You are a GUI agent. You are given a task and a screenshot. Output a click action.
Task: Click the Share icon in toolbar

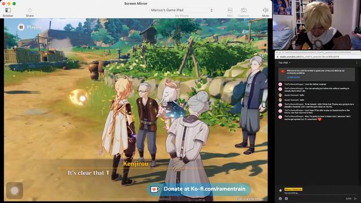point(30,10)
